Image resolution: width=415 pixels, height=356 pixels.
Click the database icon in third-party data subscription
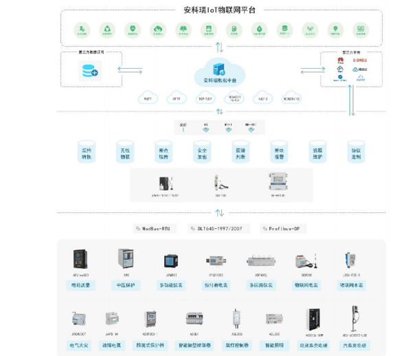[x=89, y=70]
